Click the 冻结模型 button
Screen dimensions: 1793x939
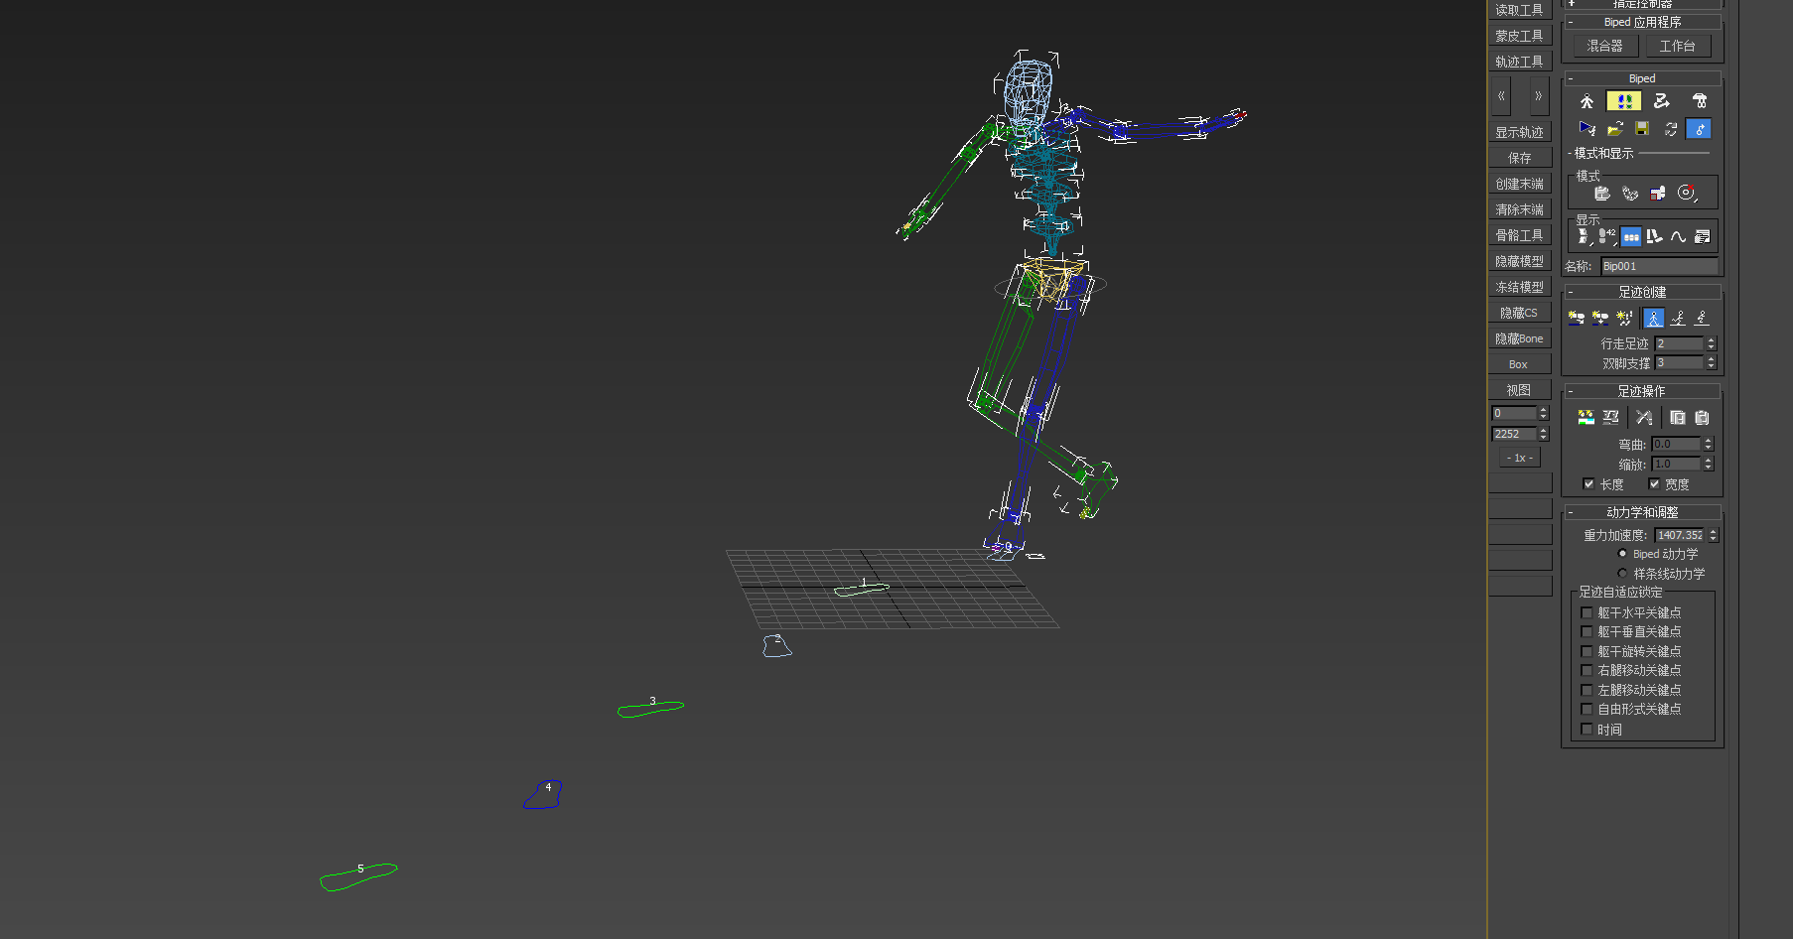(1519, 287)
